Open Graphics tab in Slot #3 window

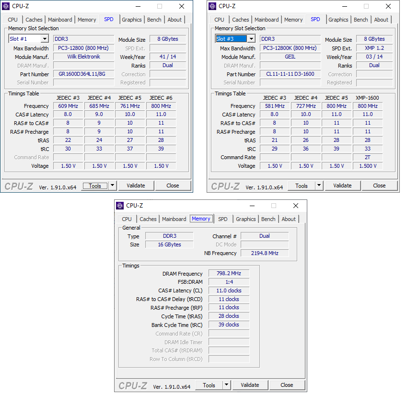pyautogui.click(x=338, y=20)
